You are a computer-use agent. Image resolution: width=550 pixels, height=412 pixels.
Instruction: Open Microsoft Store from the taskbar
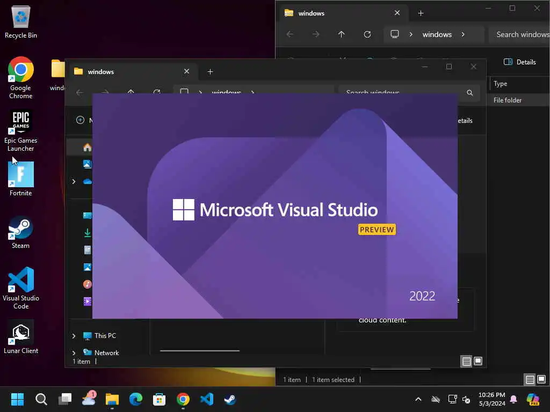click(159, 399)
